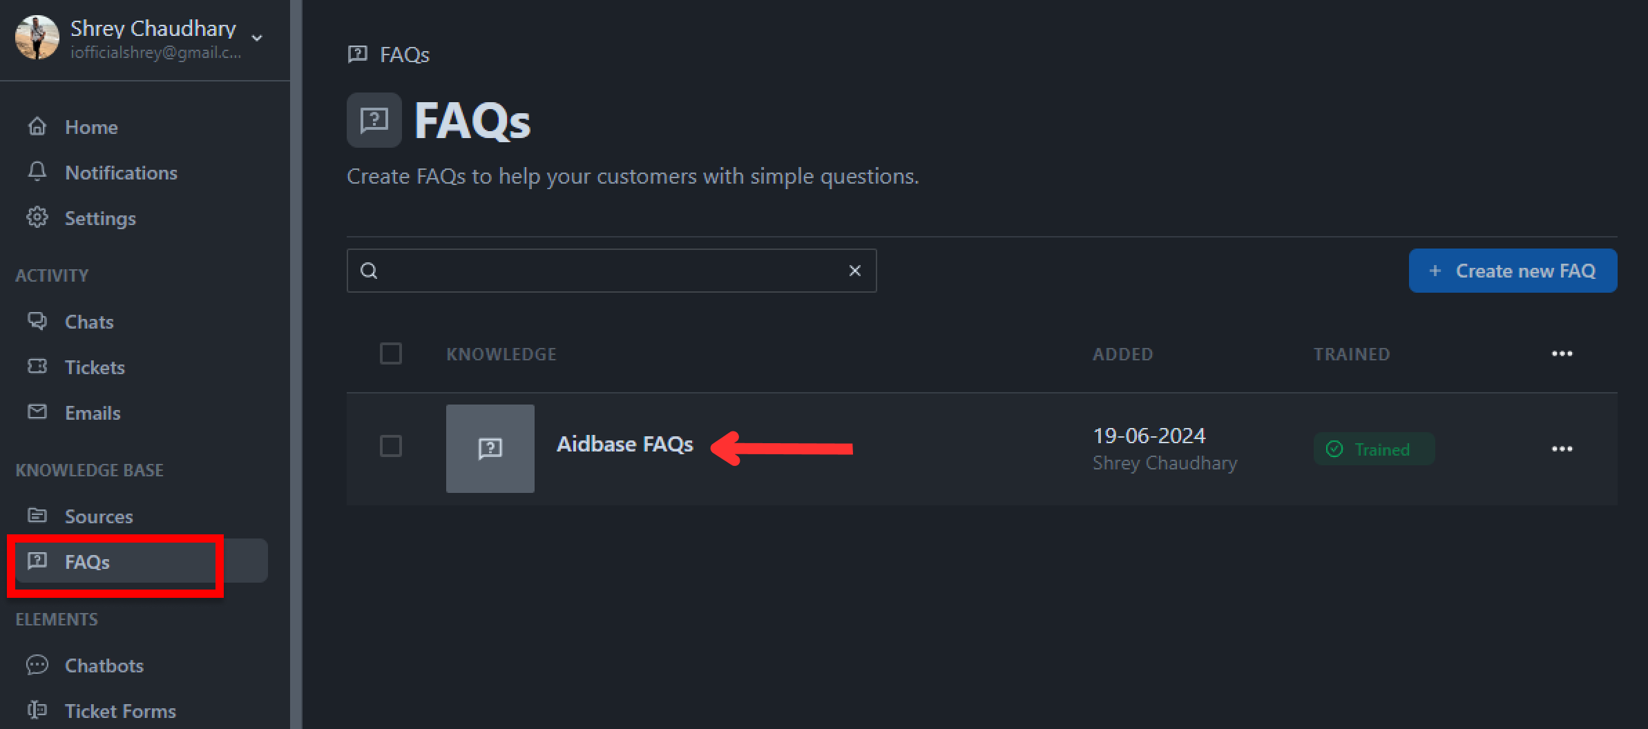The image size is (1648, 729).
Task: Open Sources under Knowledge Base
Action: click(99, 516)
